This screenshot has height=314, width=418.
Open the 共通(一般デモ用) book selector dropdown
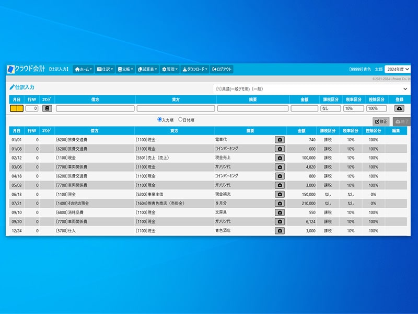point(311,89)
